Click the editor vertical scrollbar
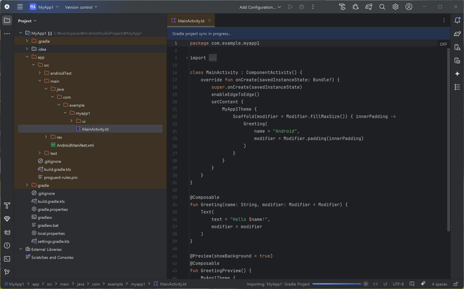This screenshot has width=464, height=289. tap(449, 140)
